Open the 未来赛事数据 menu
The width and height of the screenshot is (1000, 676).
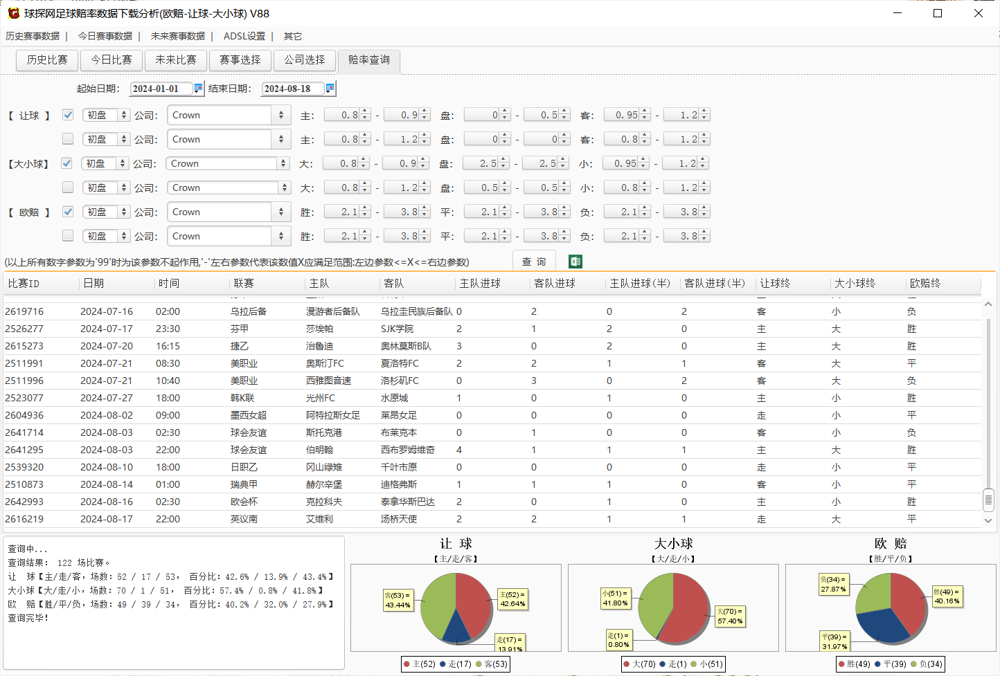point(178,36)
